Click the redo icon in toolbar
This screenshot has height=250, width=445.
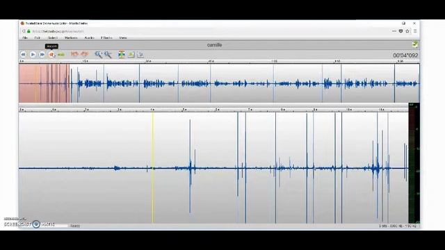[x=85, y=54]
